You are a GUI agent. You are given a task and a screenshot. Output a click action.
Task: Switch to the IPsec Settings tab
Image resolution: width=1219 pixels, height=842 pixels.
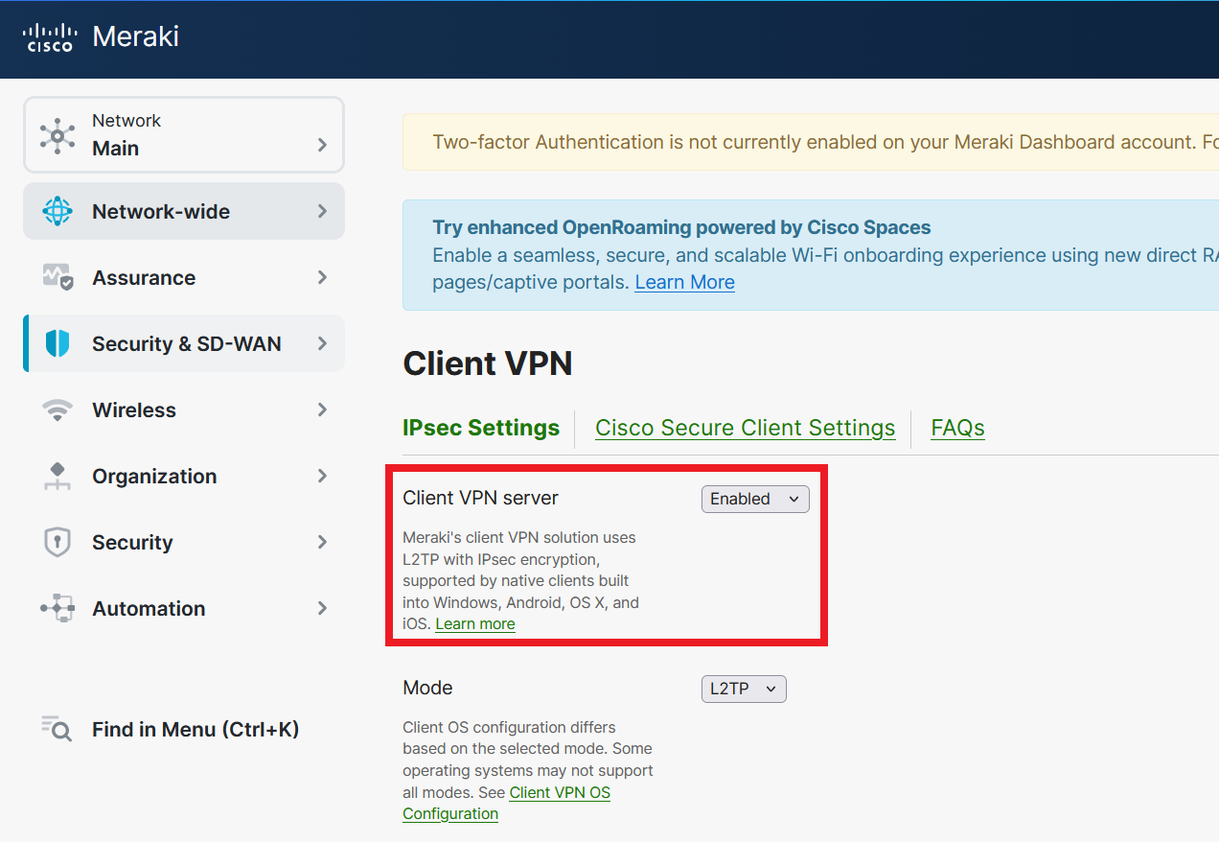click(481, 428)
